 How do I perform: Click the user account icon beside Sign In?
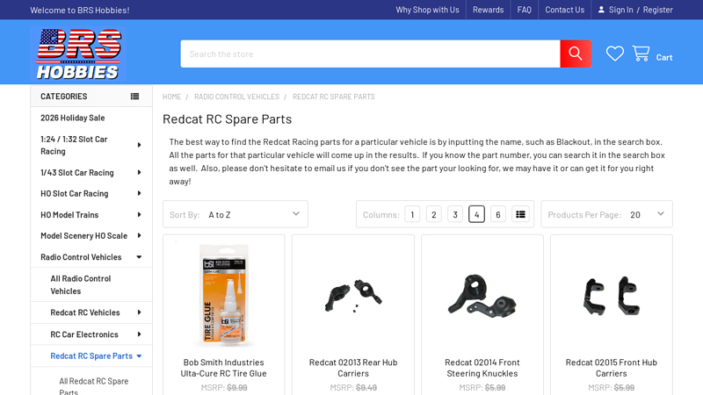(x=601, y=10)
